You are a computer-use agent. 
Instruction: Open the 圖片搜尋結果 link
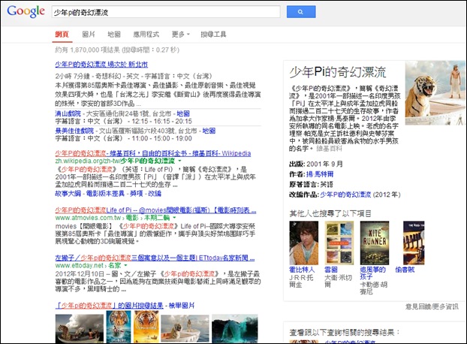click(110, 306)
